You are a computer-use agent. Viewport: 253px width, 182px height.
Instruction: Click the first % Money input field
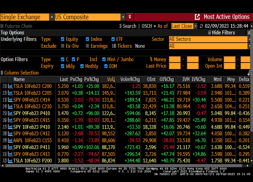pyautogui.click(x=175, y=59)
